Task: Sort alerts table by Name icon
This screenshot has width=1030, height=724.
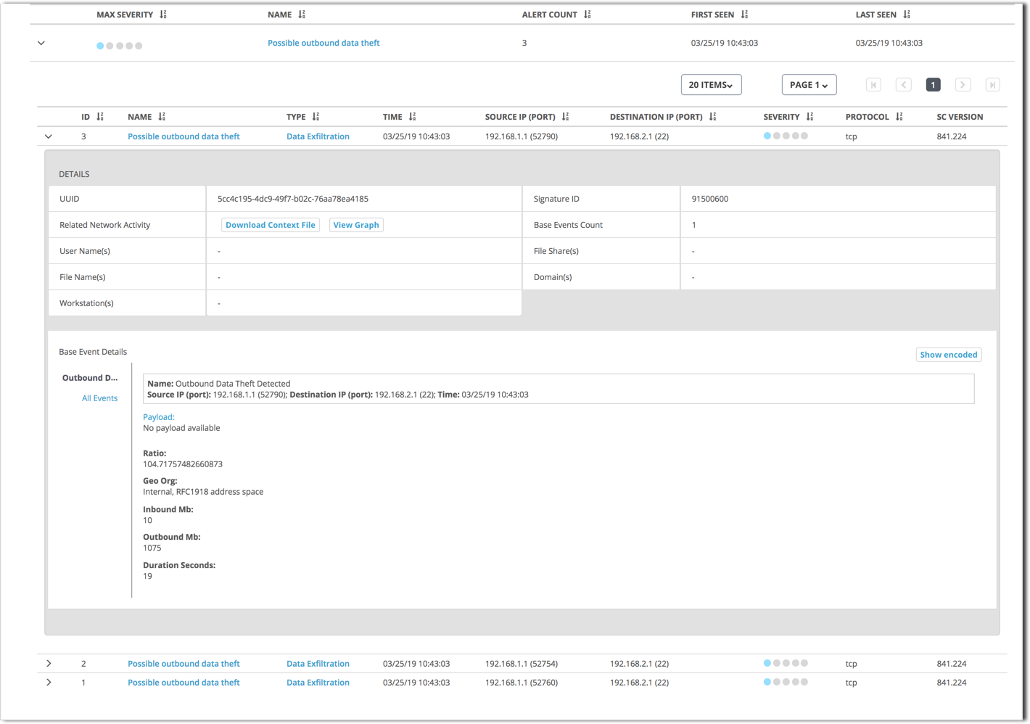Action: coord(162,117)
